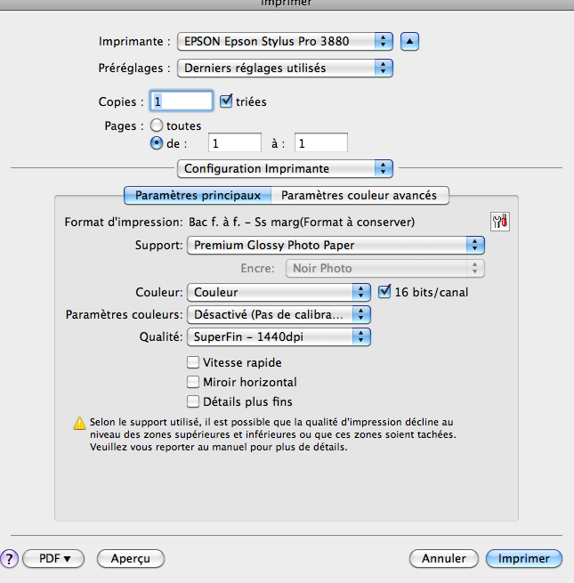
Task: Expand the Support paper type dropdown
Action: [x=336, y=245]
